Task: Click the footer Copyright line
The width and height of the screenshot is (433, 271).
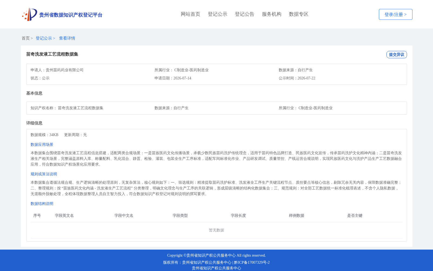Action: [x=216, y=255]
